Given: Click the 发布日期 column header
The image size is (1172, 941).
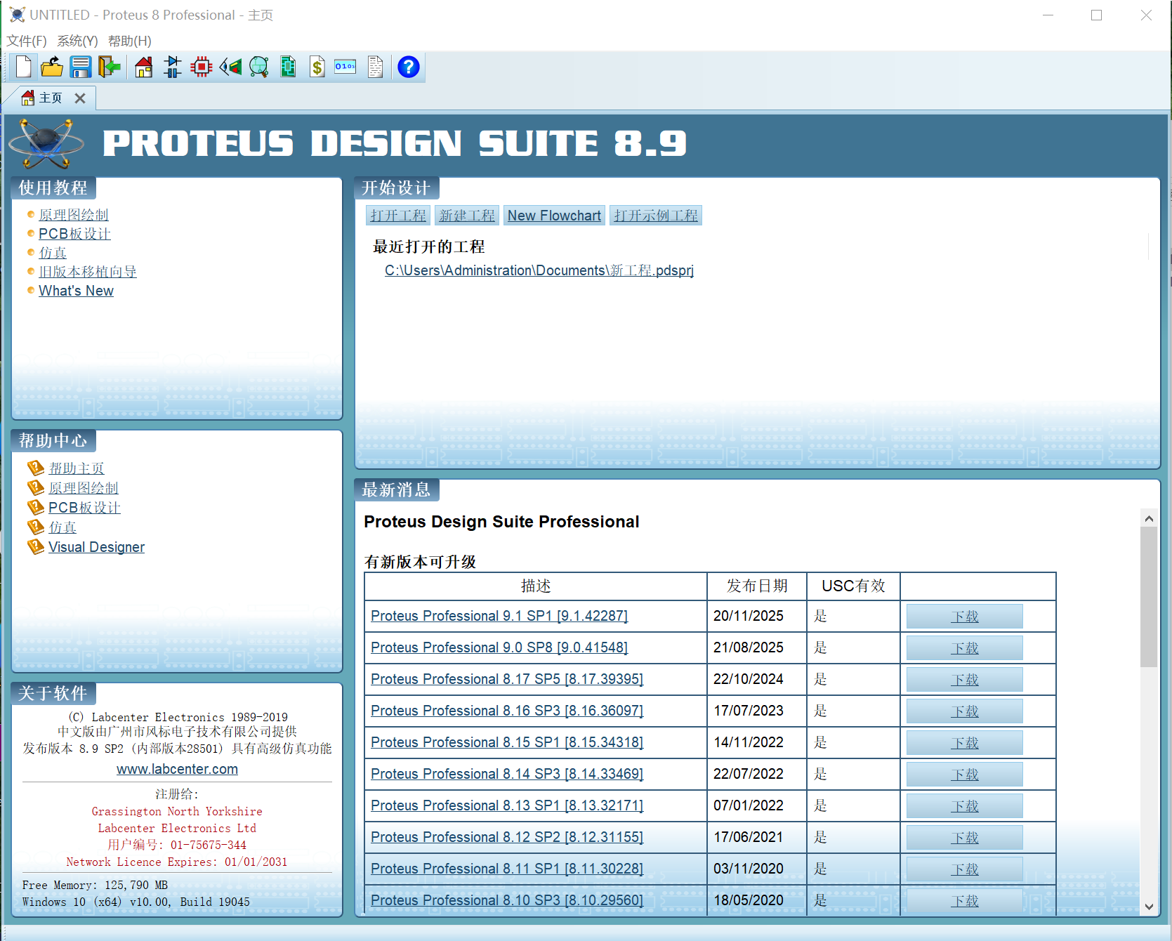Looking at the screenshot, I should [757, 586].
